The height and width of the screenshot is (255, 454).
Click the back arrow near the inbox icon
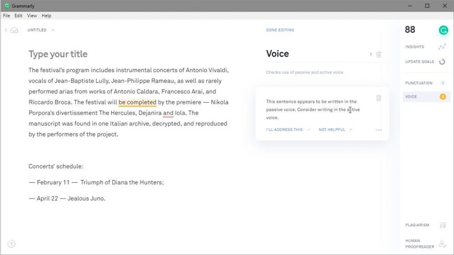click(6, 30)
